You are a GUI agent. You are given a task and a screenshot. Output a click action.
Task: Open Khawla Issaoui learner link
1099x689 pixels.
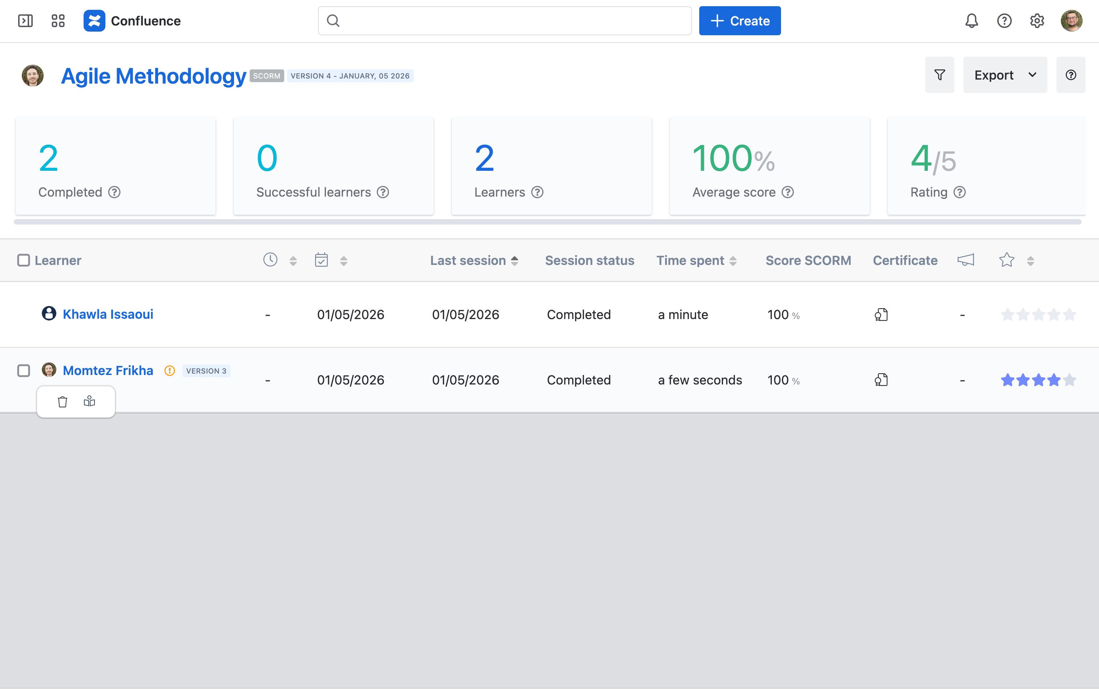(108, 314)
